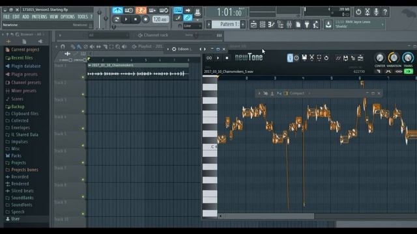Click the main transport Play button
The image size is (417, 234).
[126, 19]
